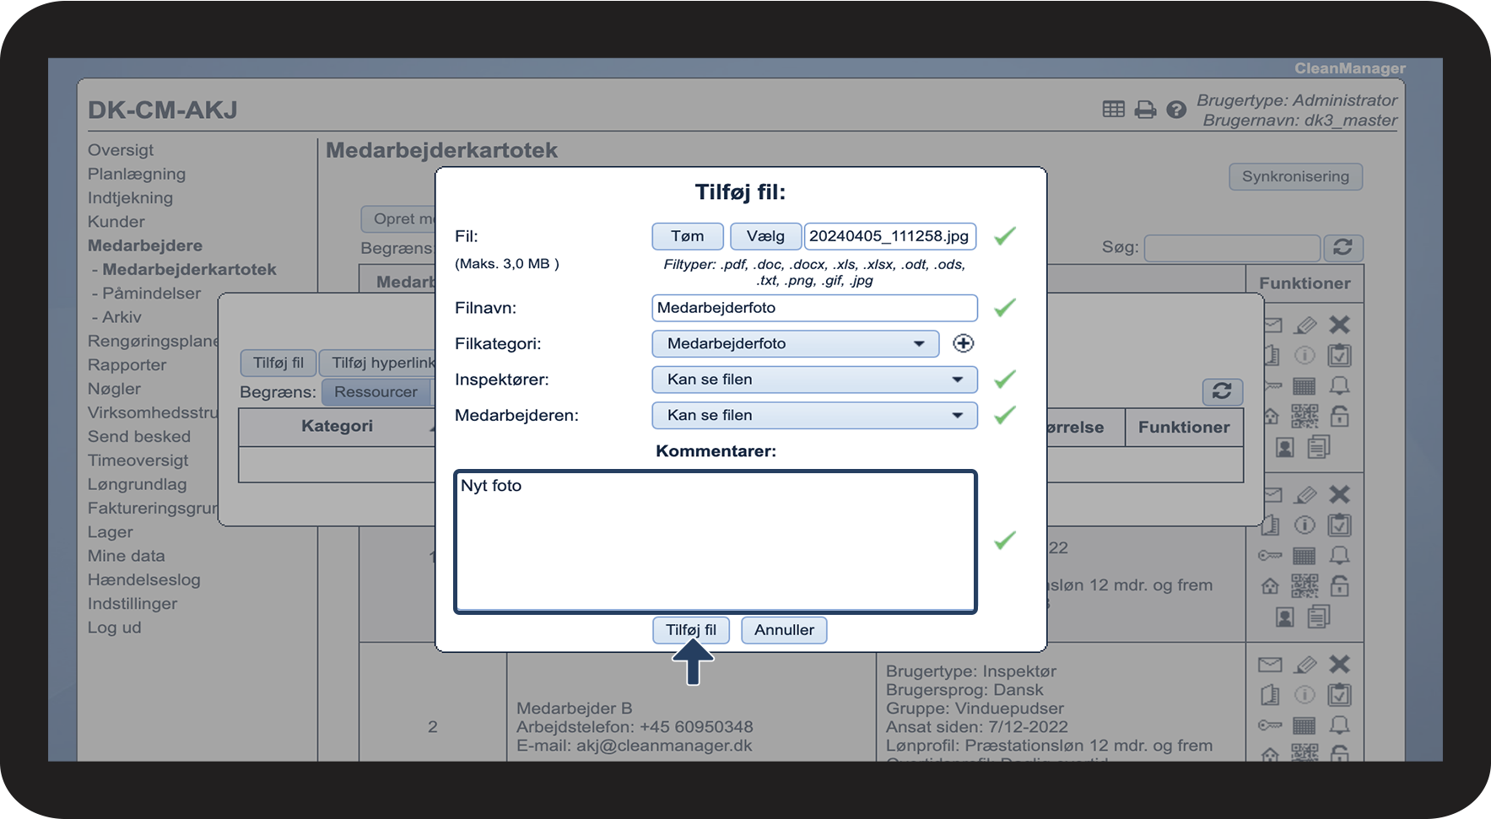This screenshot has height=819, width=1491.
Task: Click Log ud in the sidebar
Action: (x=114, y=628)
